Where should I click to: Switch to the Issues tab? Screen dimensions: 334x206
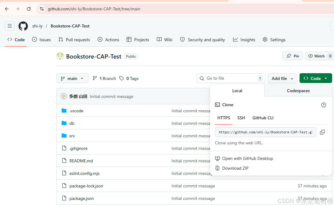(41, 40)
